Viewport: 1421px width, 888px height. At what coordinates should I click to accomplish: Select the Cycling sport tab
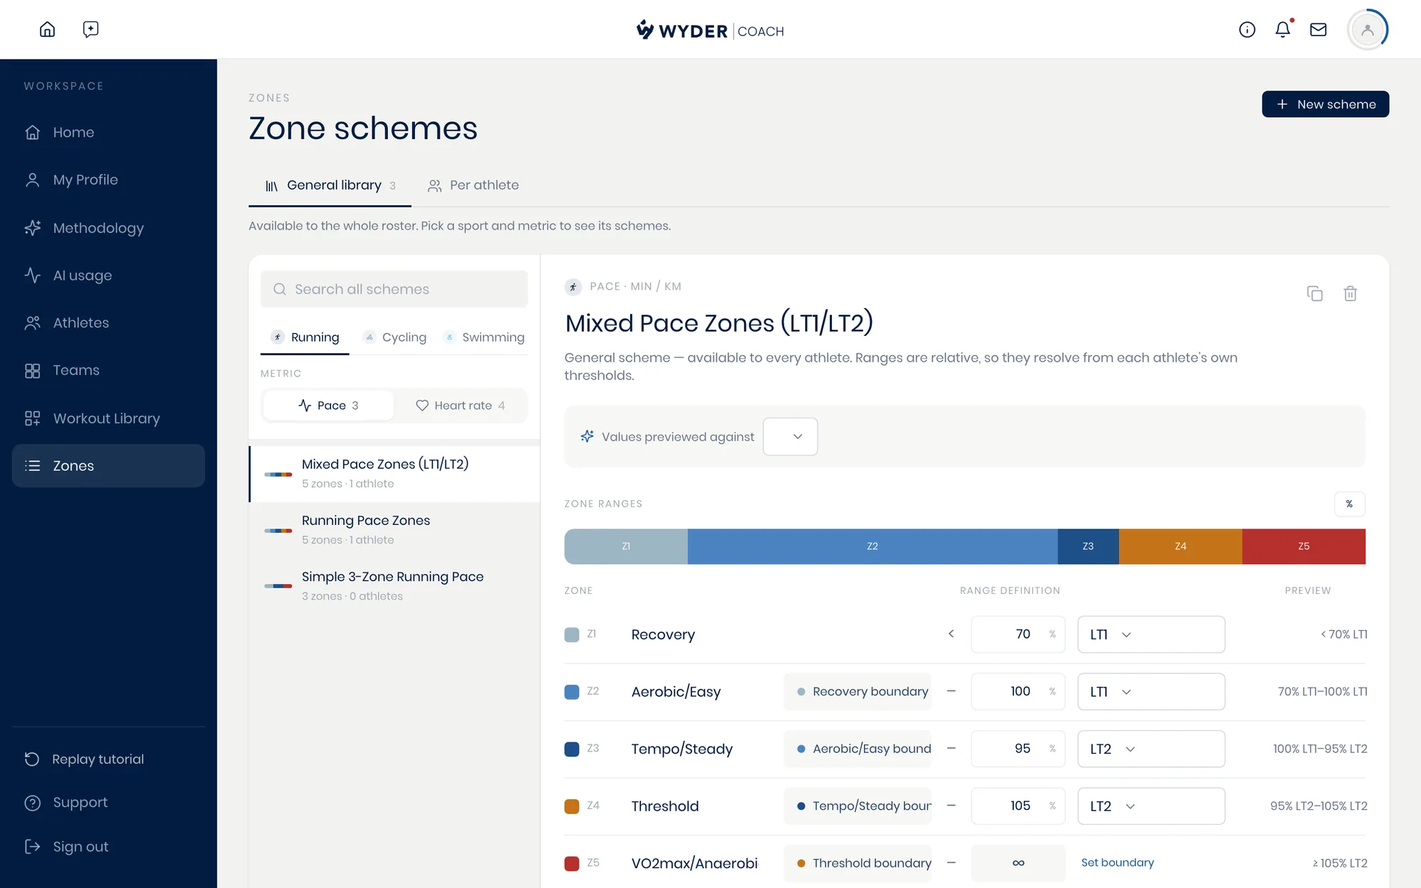[394, 337]
